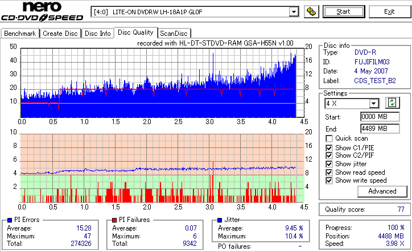Click the PI Errors maximum 47
This screenshot has width=412, height=251.
click(x=87, y=236)
